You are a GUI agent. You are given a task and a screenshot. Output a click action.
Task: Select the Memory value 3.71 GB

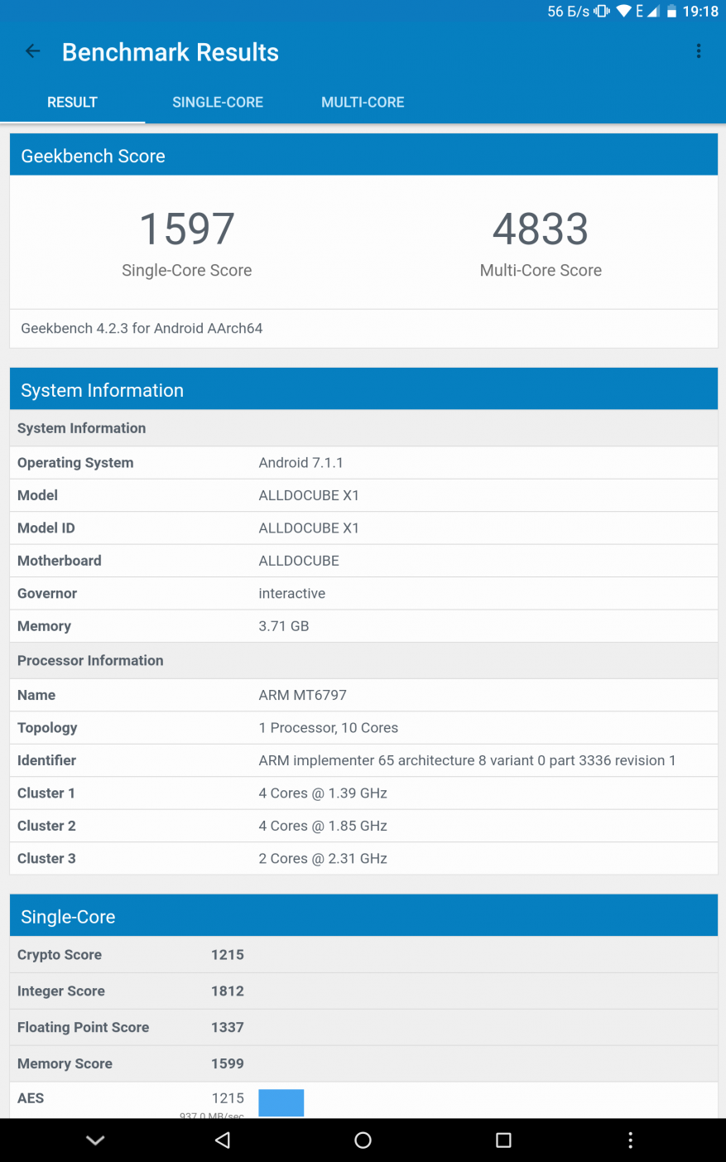coord(284,626)
